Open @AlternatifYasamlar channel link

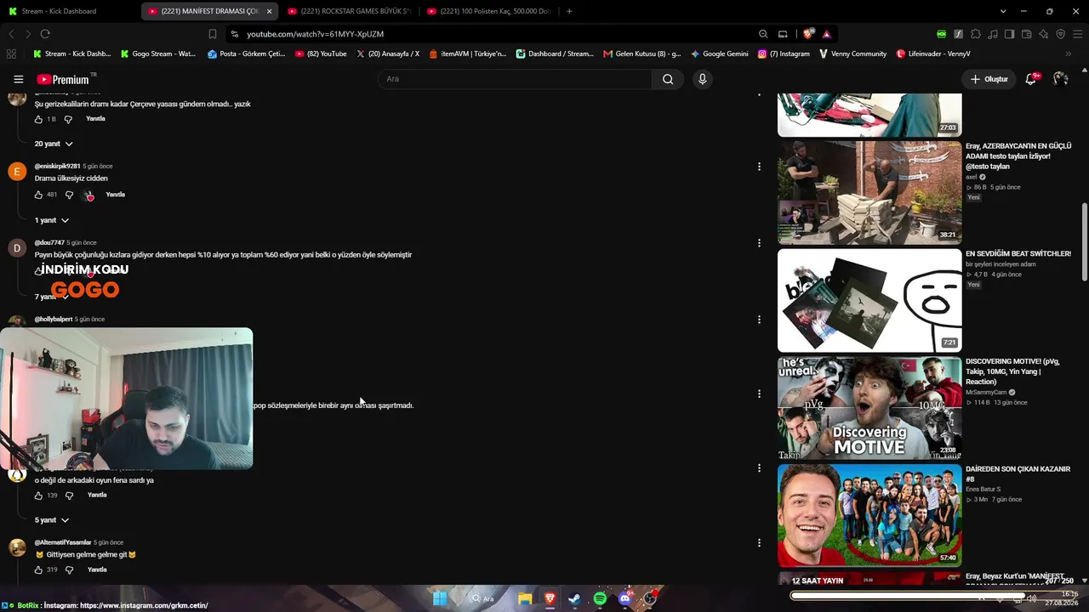coord(63,542)
